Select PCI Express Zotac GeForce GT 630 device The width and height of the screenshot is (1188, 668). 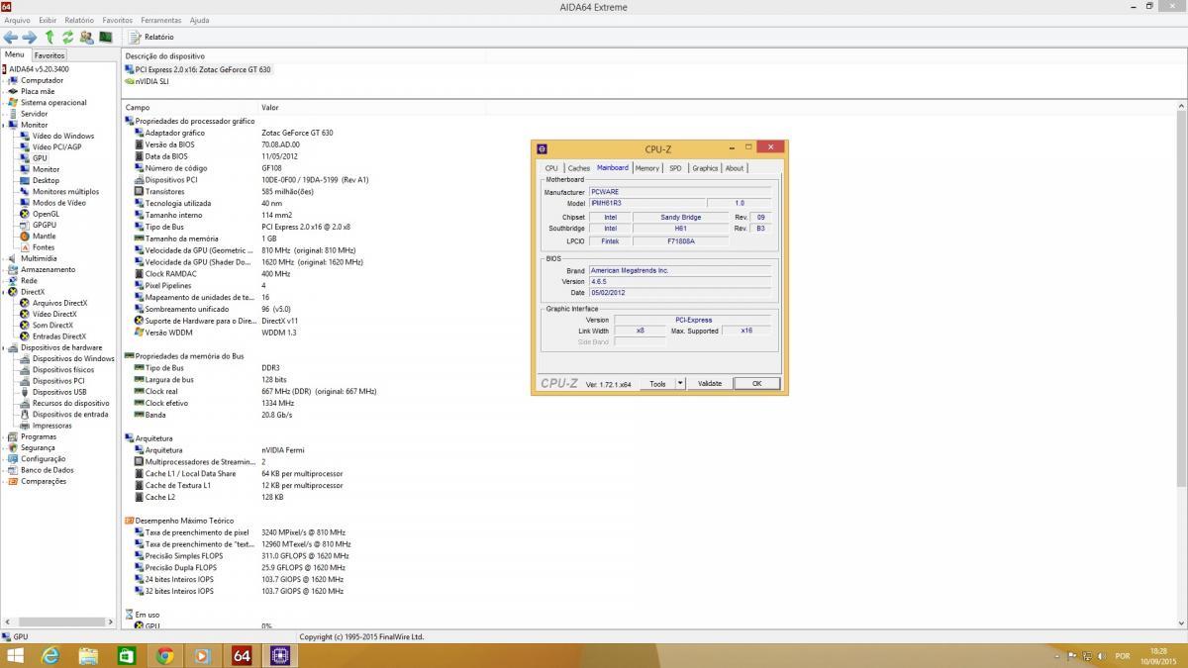pyautogui.click(x=198, y=69)
